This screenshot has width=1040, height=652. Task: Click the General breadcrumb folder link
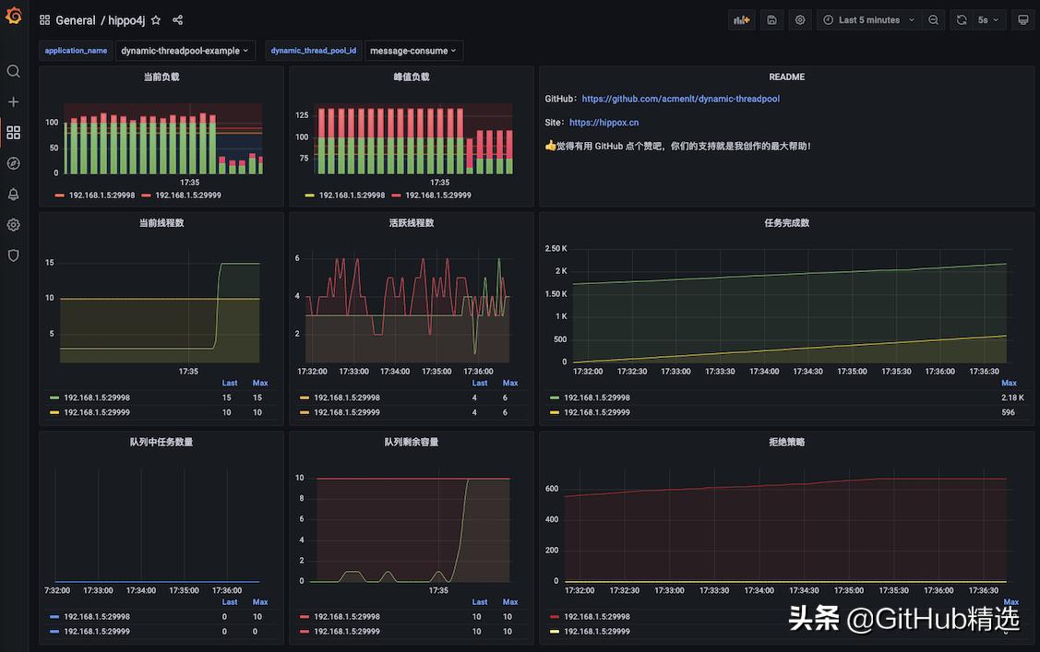tap(75, 20)
